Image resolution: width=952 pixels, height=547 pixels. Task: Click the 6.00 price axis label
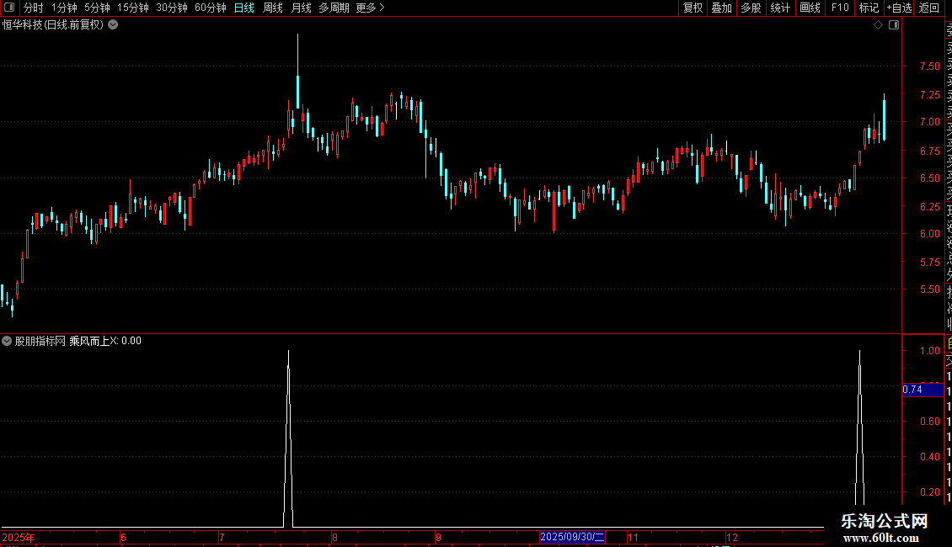pos(929,233)
